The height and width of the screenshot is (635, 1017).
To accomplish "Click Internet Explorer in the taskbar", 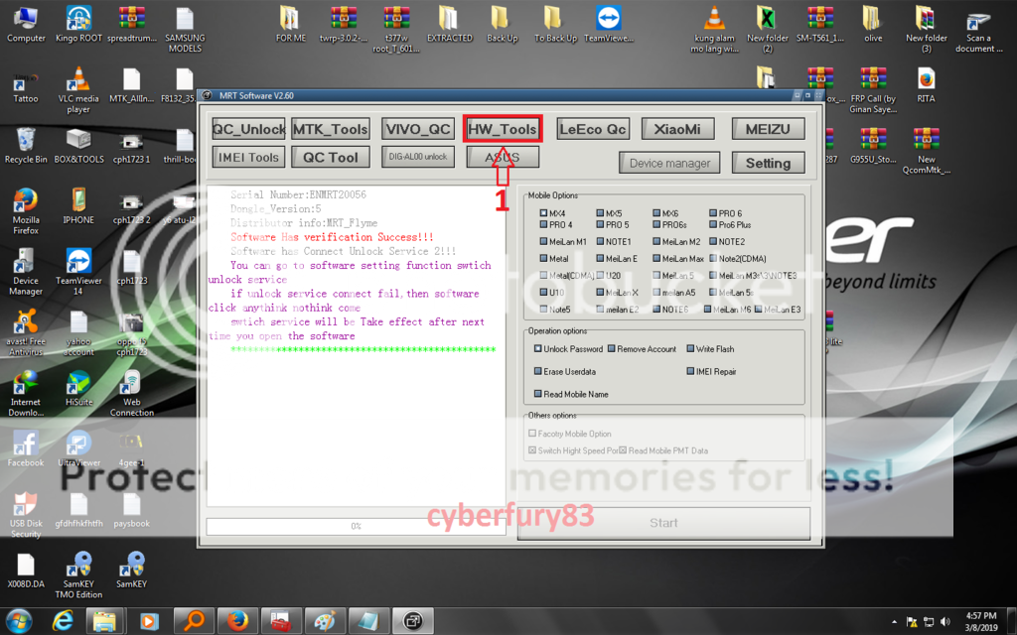I will (x=62, y=620).
